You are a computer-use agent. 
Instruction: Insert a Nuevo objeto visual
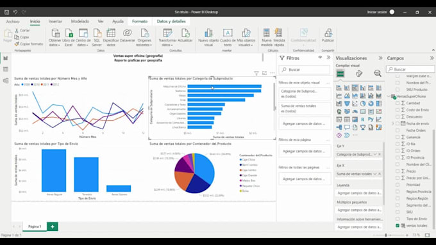click(208, 38)
